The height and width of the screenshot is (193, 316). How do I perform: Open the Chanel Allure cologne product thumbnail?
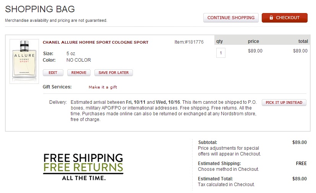coord(24,61)
